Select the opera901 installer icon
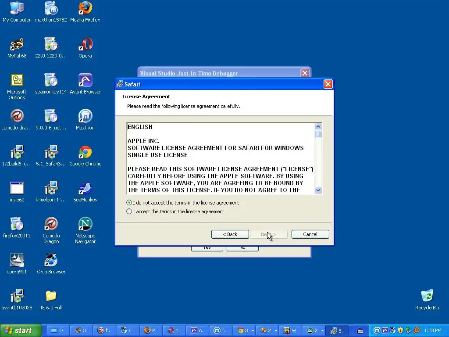 [17, 264]
